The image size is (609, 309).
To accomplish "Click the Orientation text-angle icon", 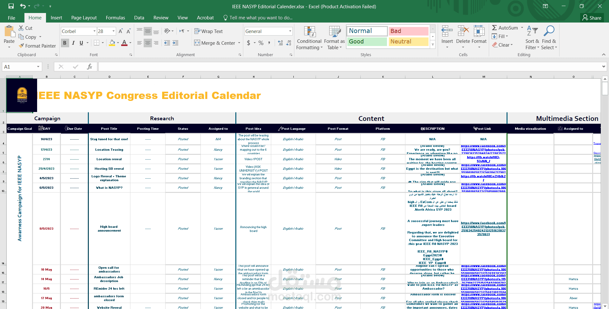I will [167, 31].
